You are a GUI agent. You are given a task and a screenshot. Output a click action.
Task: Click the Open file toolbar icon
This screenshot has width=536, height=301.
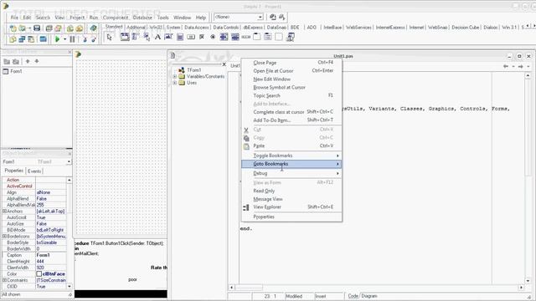[23, 28]
